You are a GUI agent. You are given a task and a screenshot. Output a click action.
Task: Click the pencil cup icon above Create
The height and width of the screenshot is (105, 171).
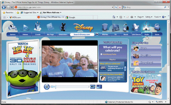click(x=37, y=26)
